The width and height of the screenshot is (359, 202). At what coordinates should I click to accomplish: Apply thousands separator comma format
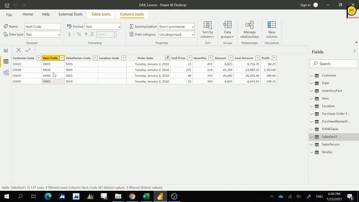86,34
